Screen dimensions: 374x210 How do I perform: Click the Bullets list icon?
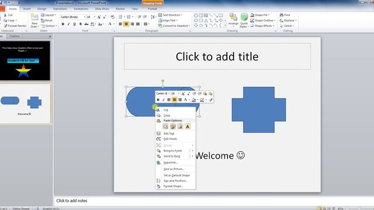[121, 17]
